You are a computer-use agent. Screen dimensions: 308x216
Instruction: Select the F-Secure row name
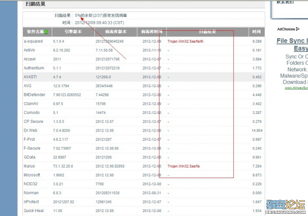point(32,148)
